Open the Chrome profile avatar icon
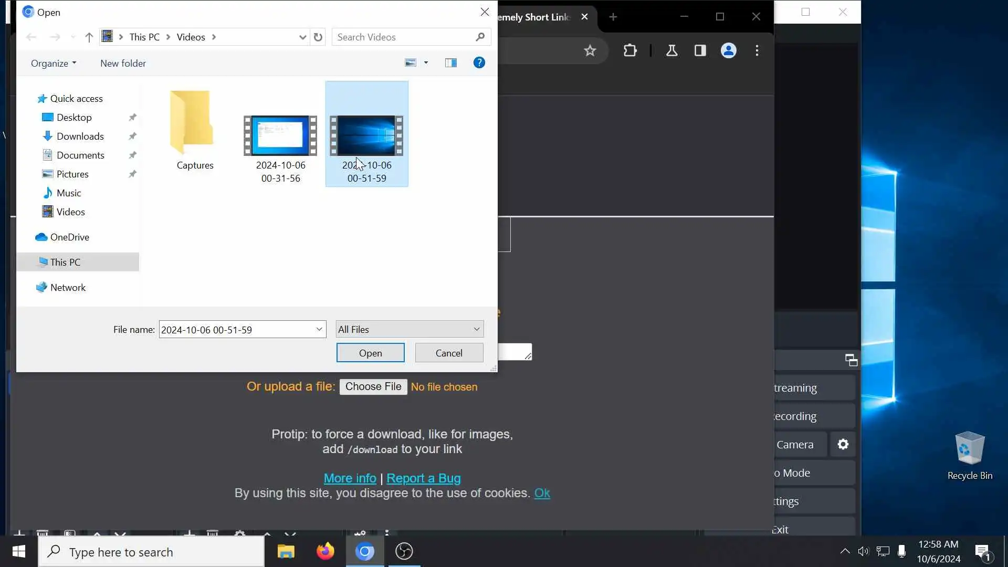 tap(728, 51)
